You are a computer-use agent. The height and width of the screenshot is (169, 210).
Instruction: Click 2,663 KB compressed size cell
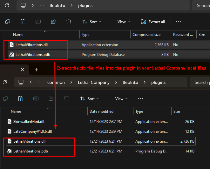point(161,45)
